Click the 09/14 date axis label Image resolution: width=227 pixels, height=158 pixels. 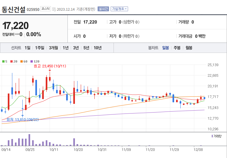6,150
